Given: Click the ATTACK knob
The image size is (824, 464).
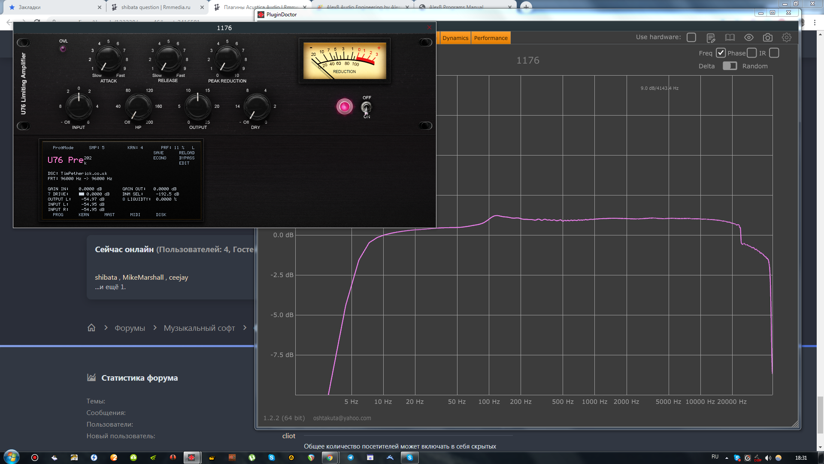Looking at the screenshot, I should click(108, 59).
